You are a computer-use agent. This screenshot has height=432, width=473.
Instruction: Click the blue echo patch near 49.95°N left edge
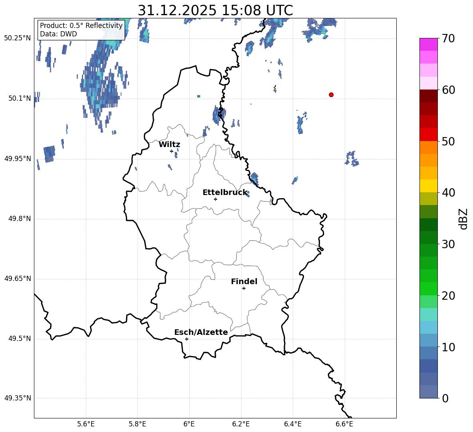[x=49, y=154]
